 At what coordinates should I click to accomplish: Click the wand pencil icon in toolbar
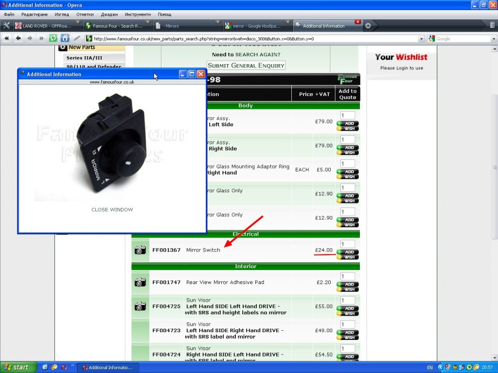tap(76, 38)
